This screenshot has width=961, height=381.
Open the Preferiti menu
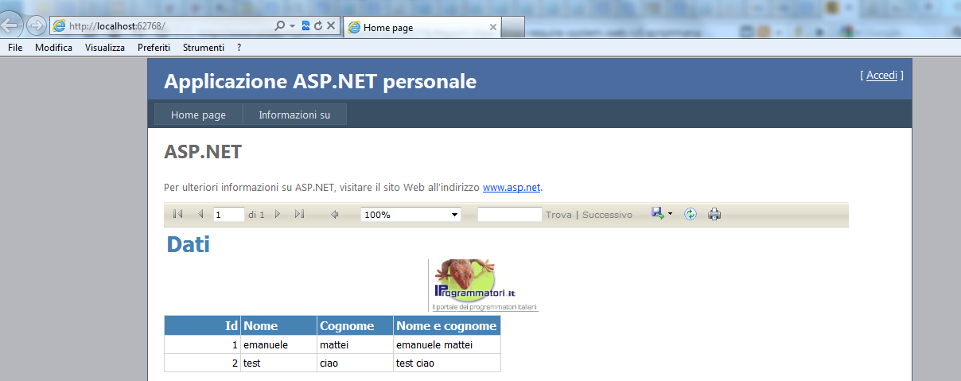tap(154, 48)
